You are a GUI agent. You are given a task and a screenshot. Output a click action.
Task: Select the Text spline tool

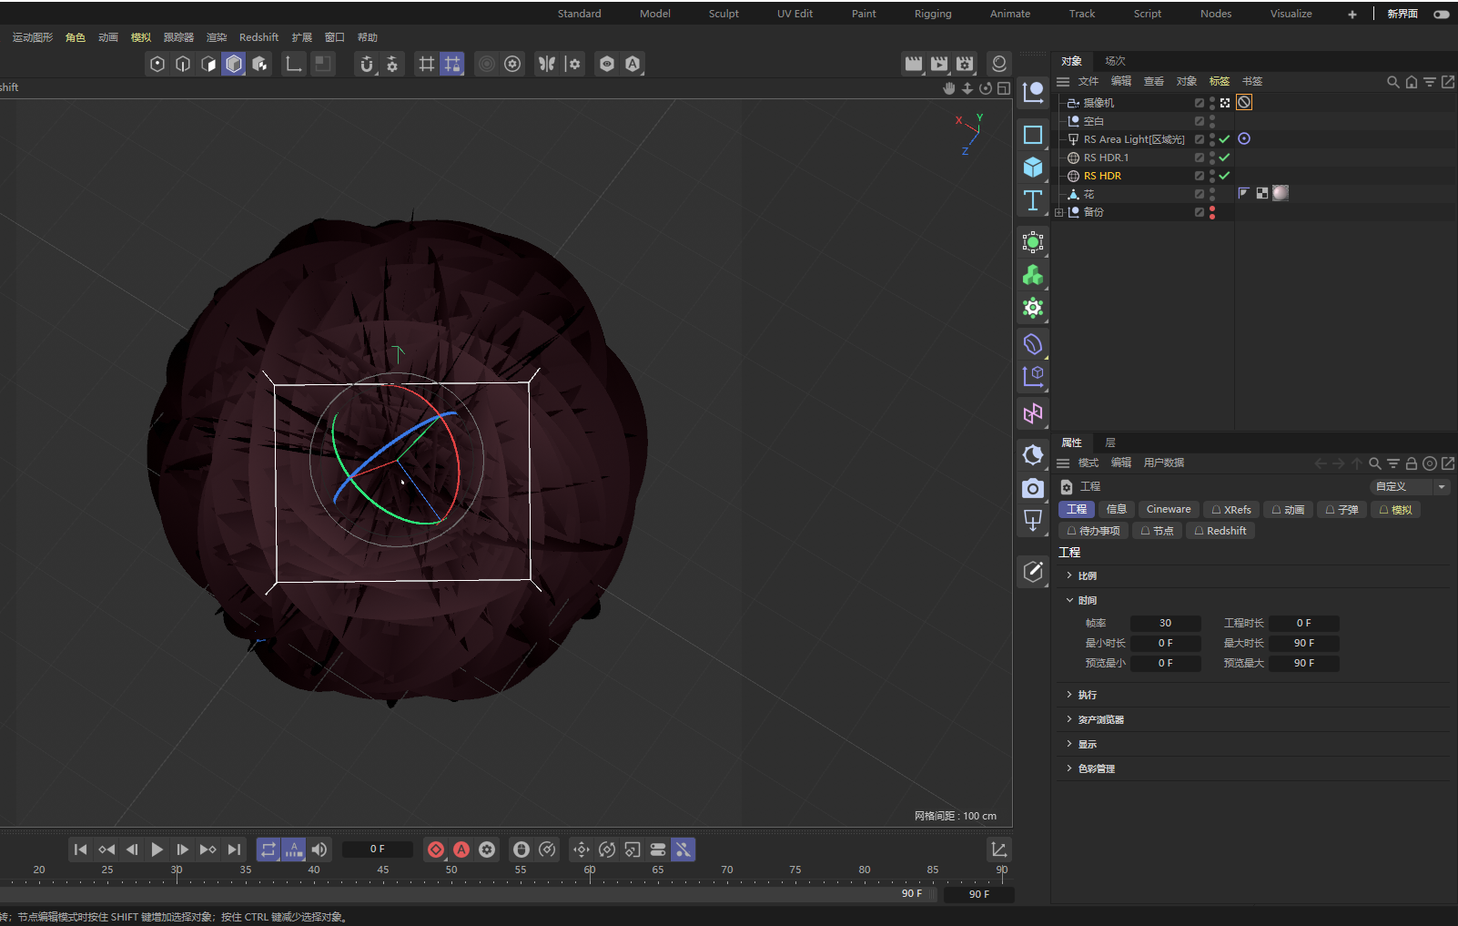[x=1033, y=200]
